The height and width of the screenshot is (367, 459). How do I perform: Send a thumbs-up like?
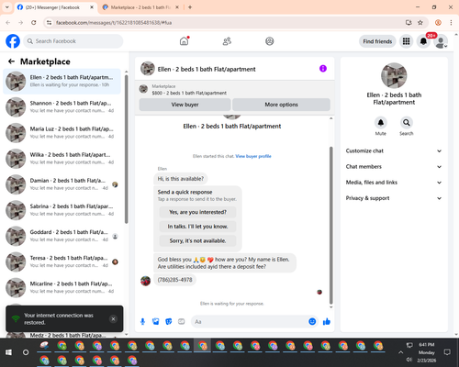(x=327, y=321)
